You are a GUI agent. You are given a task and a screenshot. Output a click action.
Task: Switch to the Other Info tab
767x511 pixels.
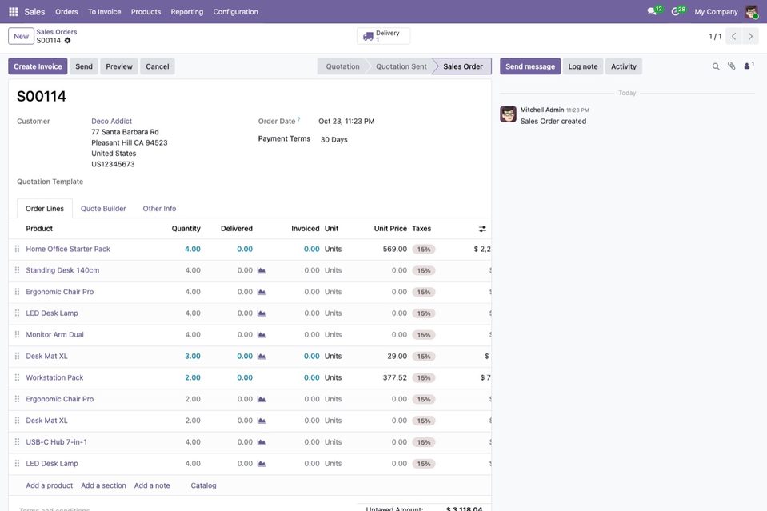159,208
